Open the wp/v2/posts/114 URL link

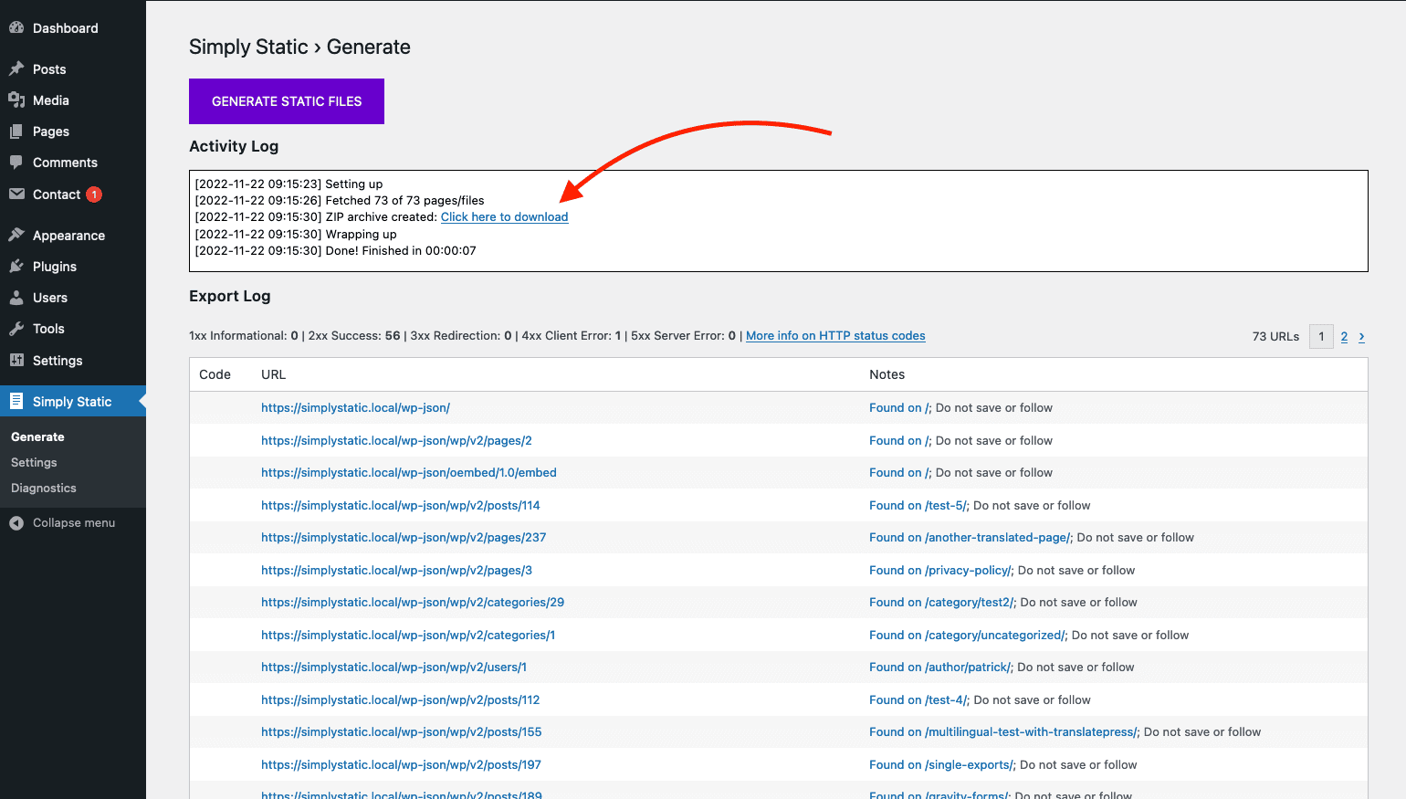[x=401, y=506]
